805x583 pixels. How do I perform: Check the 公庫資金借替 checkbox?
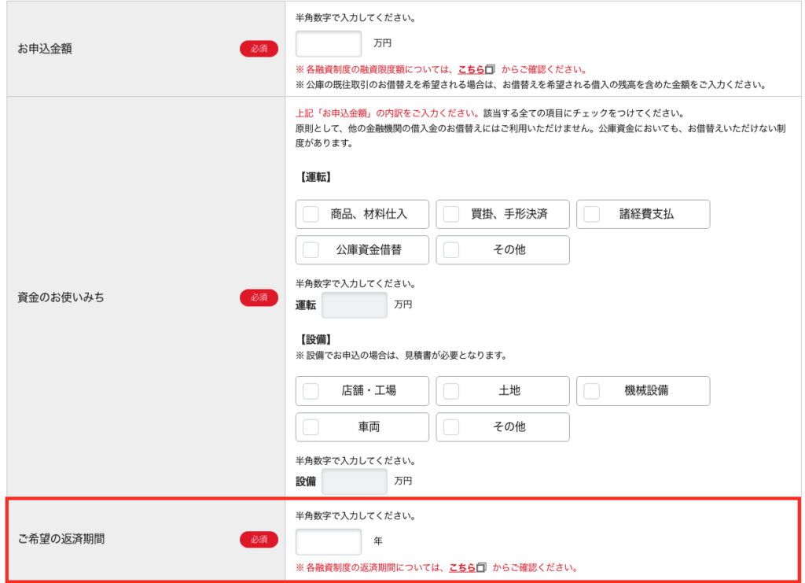click(311, 250)
